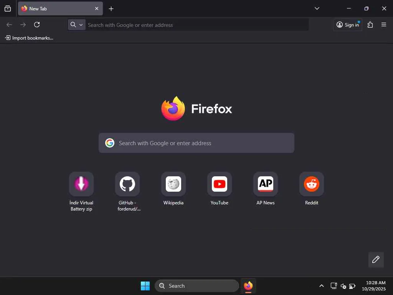
Task: Go back one page
Action: coord(9,25)
